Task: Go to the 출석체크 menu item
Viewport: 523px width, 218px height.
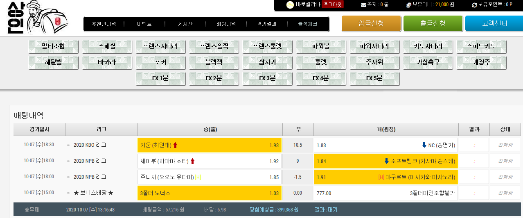Action: point(307,24)
